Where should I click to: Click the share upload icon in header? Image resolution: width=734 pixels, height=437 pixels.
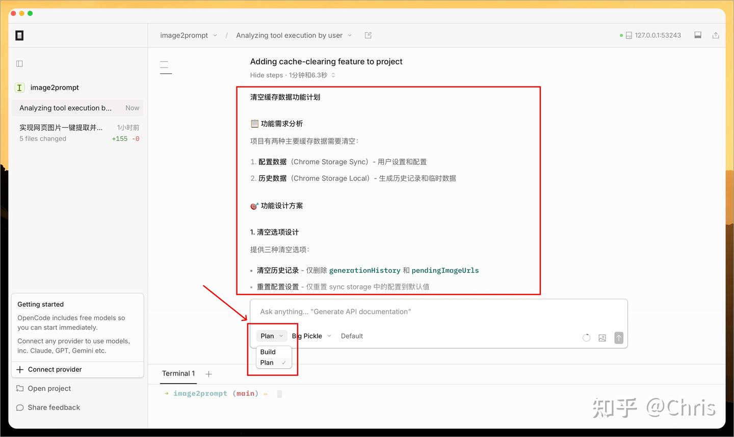(x=716, y=35)
